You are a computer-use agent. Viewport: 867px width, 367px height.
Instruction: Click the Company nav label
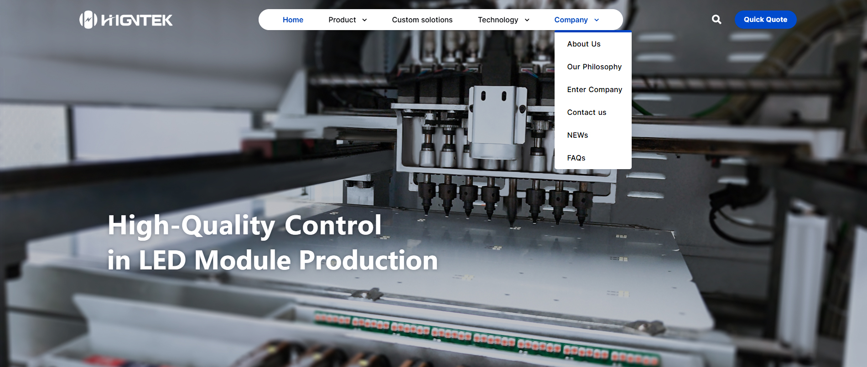point(571,20)
